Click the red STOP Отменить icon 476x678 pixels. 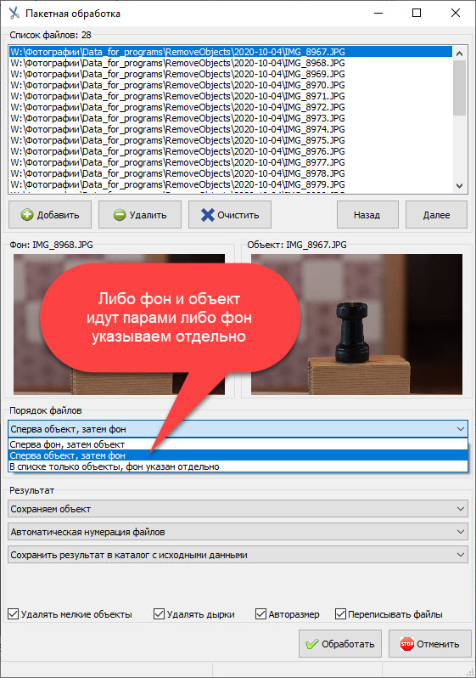click(x=407, y=644)
